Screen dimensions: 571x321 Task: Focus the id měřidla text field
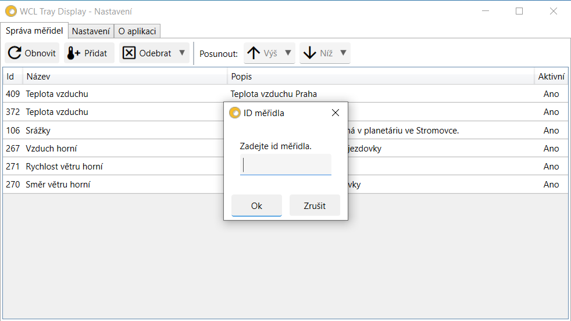coord(285,165)
